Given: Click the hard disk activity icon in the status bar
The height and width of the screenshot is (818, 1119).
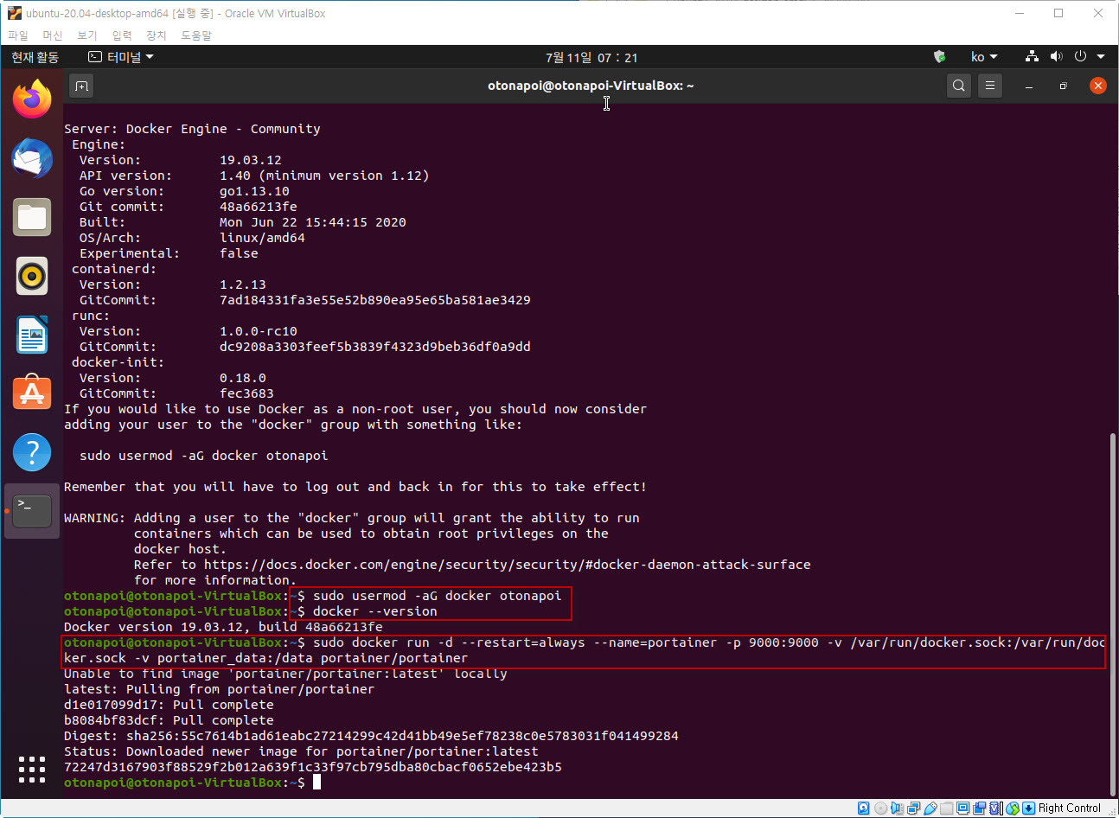Looking at the screenshot, I should [863, 808].
